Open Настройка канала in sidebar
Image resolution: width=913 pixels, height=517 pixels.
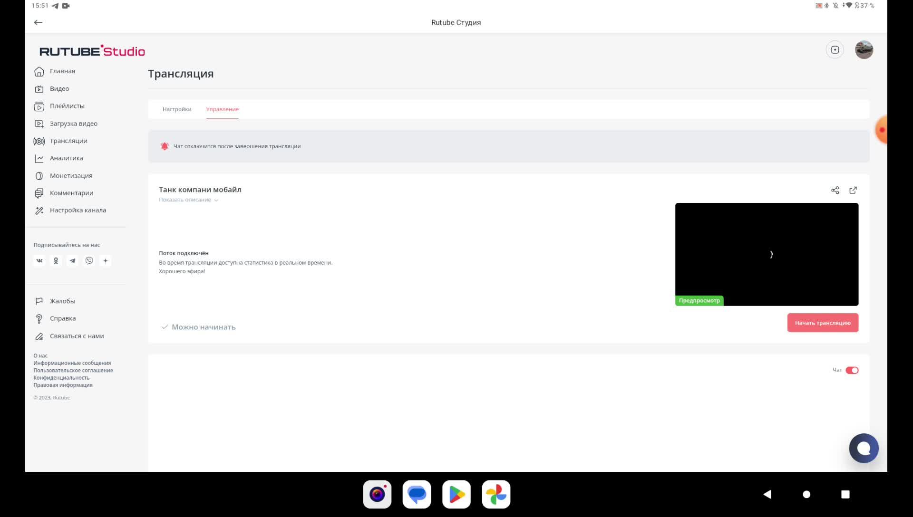pyautogui.click(x=78, y=211)
